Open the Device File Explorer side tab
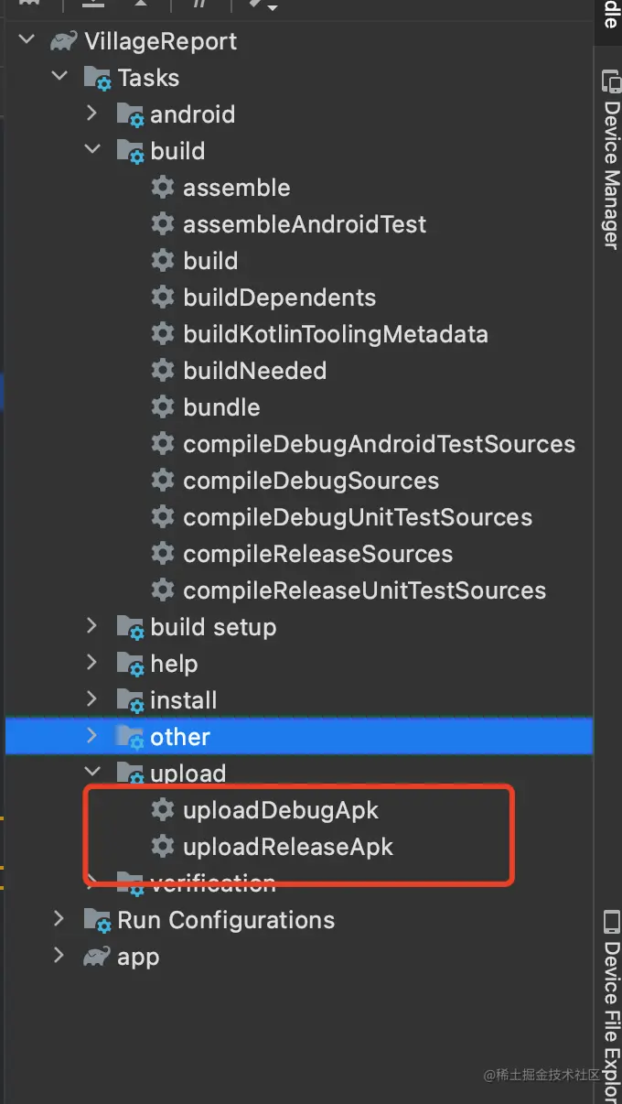Screen dimensions: 622x1104 click(610, 998)
